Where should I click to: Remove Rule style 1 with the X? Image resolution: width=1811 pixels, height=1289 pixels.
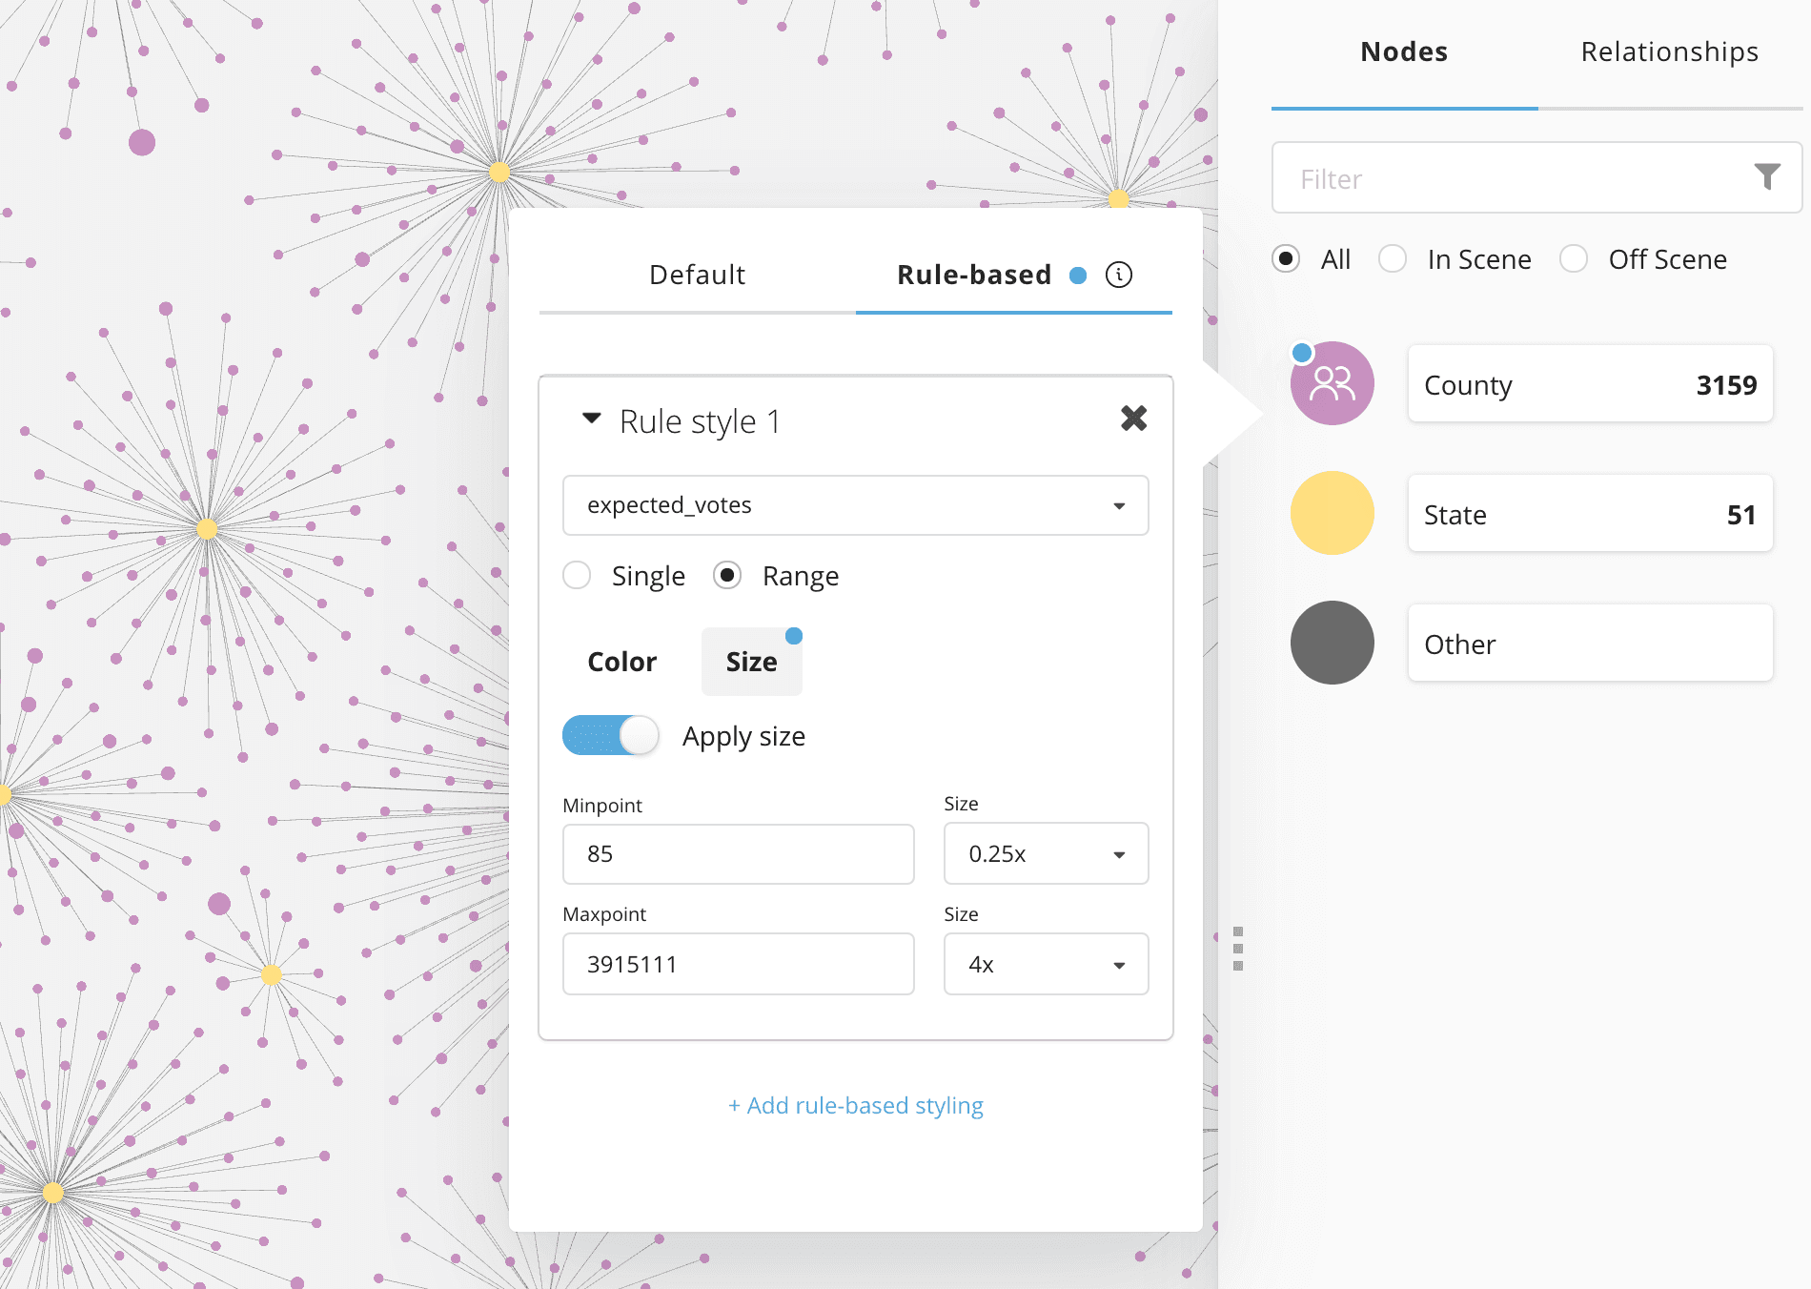coord(1133,419)
